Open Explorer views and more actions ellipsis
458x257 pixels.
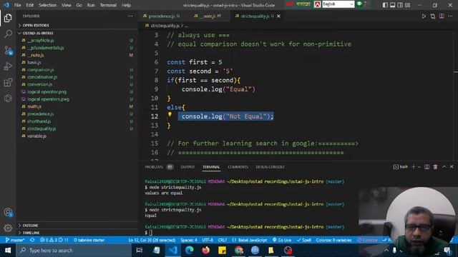coord(130,16)
